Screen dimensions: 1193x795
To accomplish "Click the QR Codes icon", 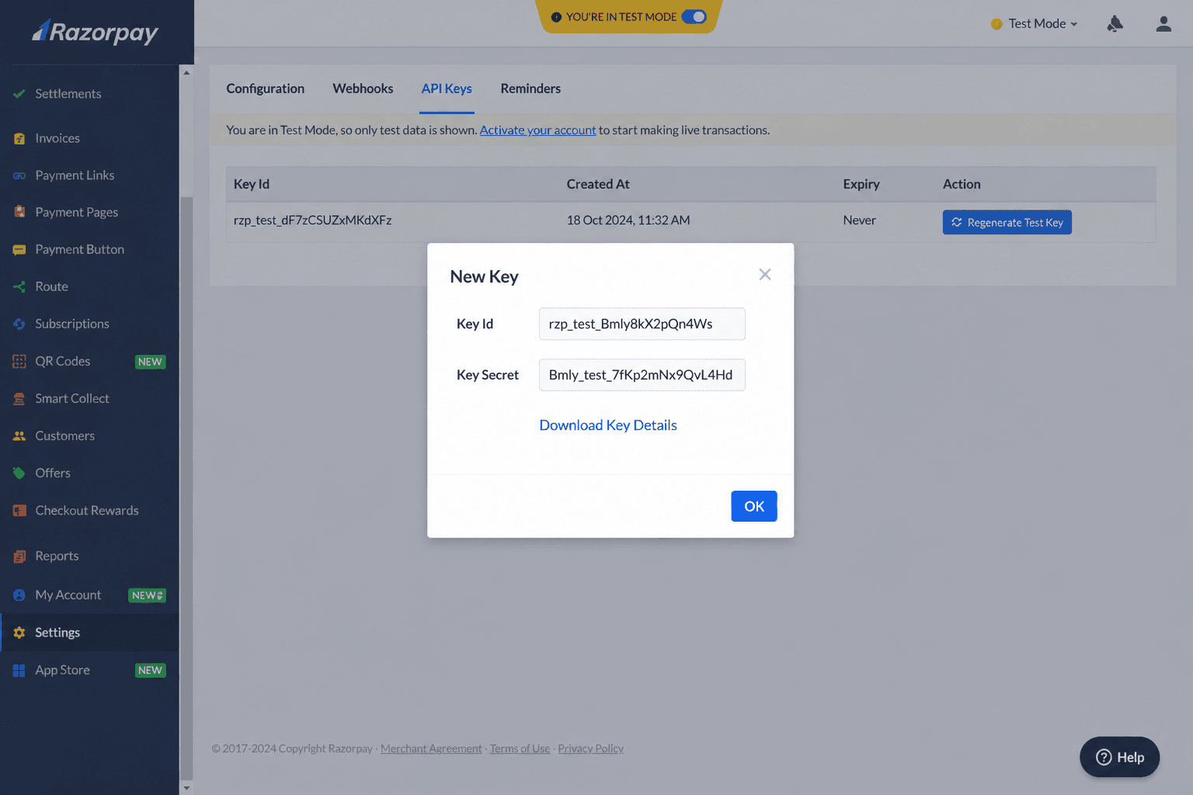I will pyautogui.click(x=19, y=361).
